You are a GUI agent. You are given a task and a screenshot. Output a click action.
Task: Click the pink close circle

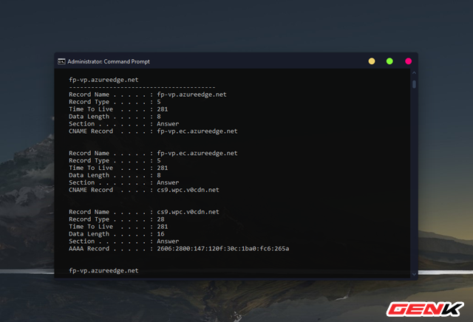(x=408, y=61)
